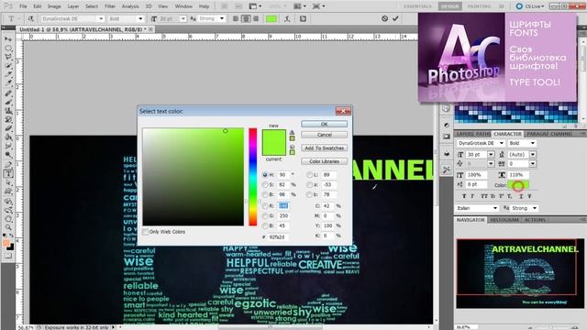
Task: Open the Image menu
Action: [x=54, y=6]
